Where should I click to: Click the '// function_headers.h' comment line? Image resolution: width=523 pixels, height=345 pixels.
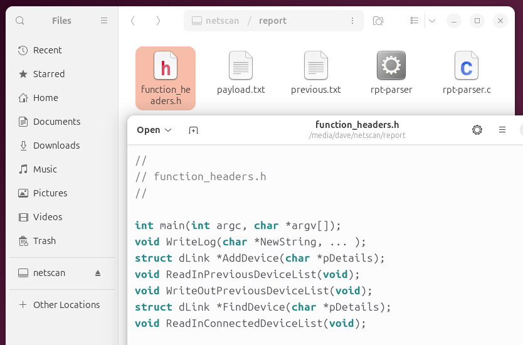[x=201, y=176]
